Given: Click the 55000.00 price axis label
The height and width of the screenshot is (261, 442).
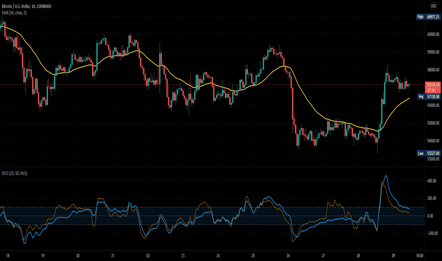Looking at the screenshot, I should pyautogui.click(x=433, y=123).
